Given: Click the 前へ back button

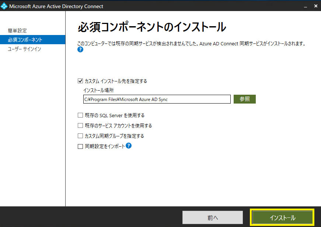Looking at the screenshot, I should [213, 217].
